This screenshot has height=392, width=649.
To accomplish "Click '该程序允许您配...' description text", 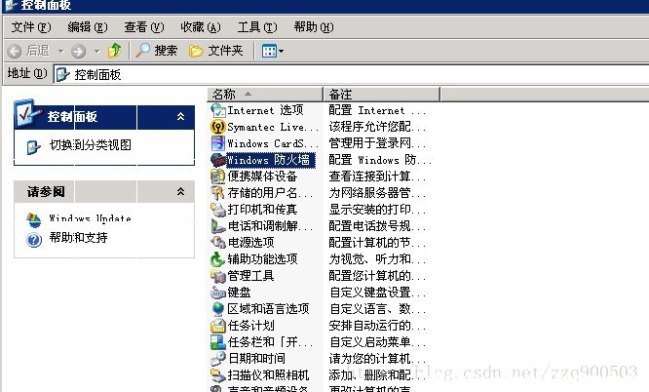I will (x=377, y=127).
